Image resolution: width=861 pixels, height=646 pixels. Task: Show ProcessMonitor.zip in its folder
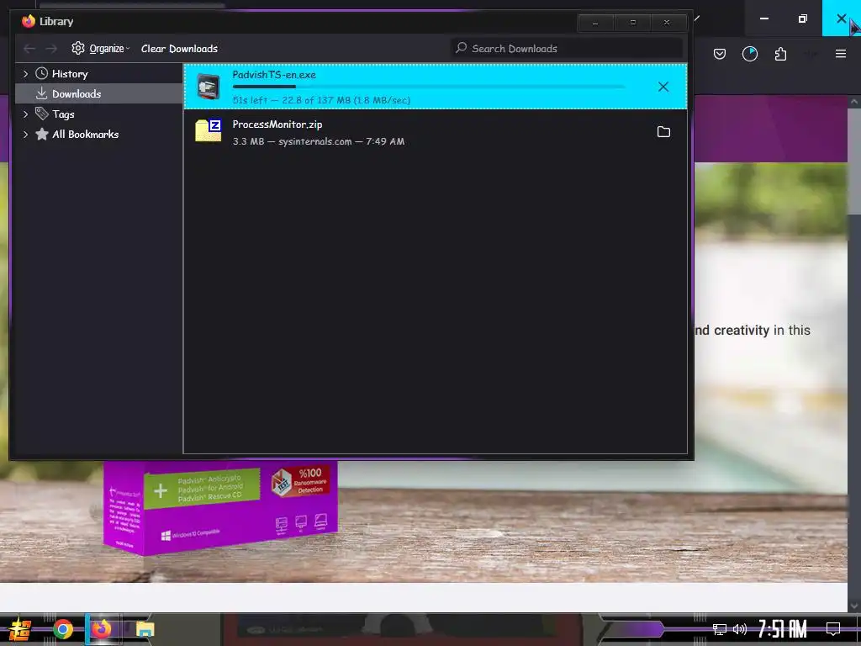click(x=664, y=132)
